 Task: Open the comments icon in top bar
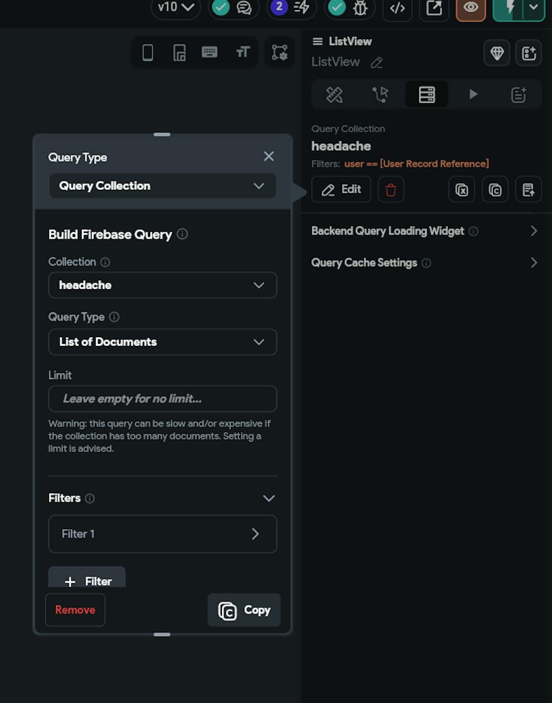coord(244,8)
